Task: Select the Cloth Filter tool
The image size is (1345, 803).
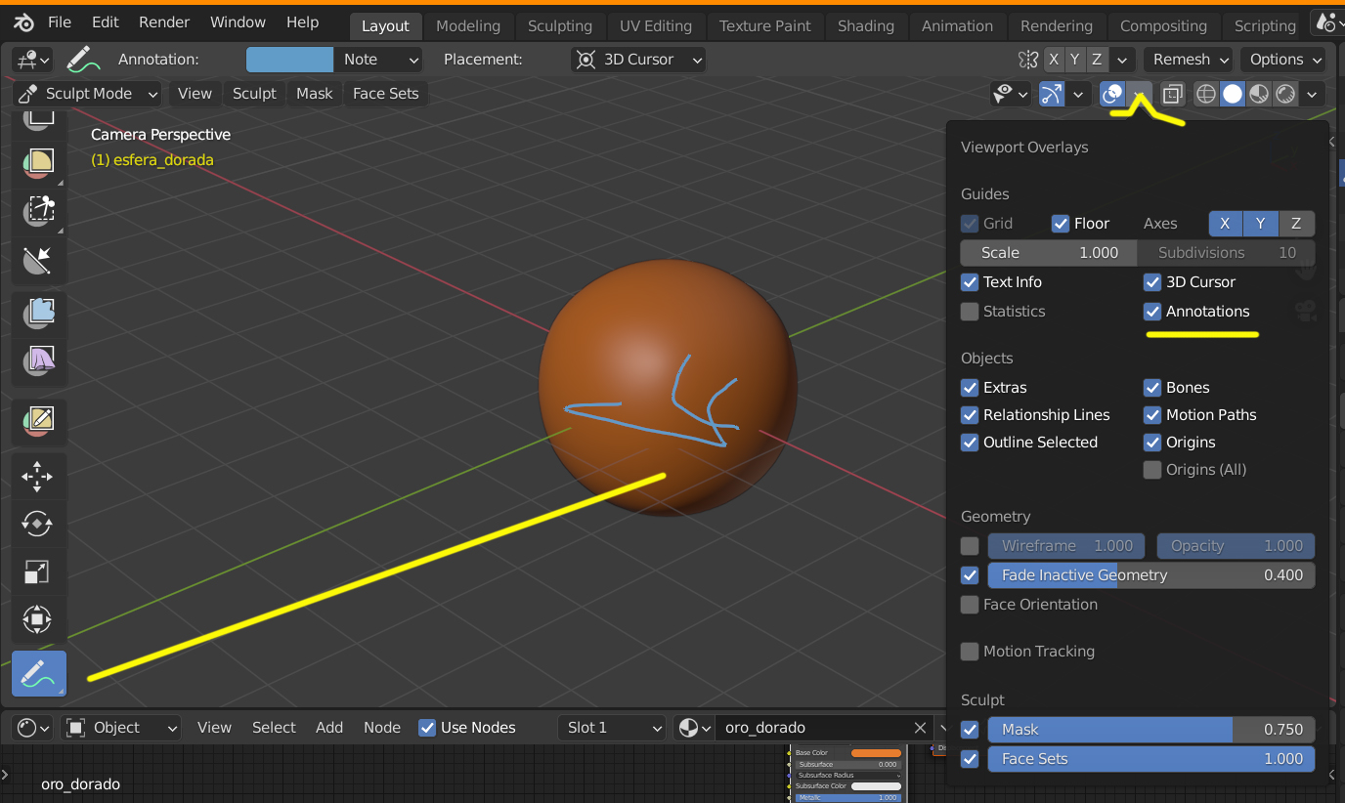Action: coord(39,359)
